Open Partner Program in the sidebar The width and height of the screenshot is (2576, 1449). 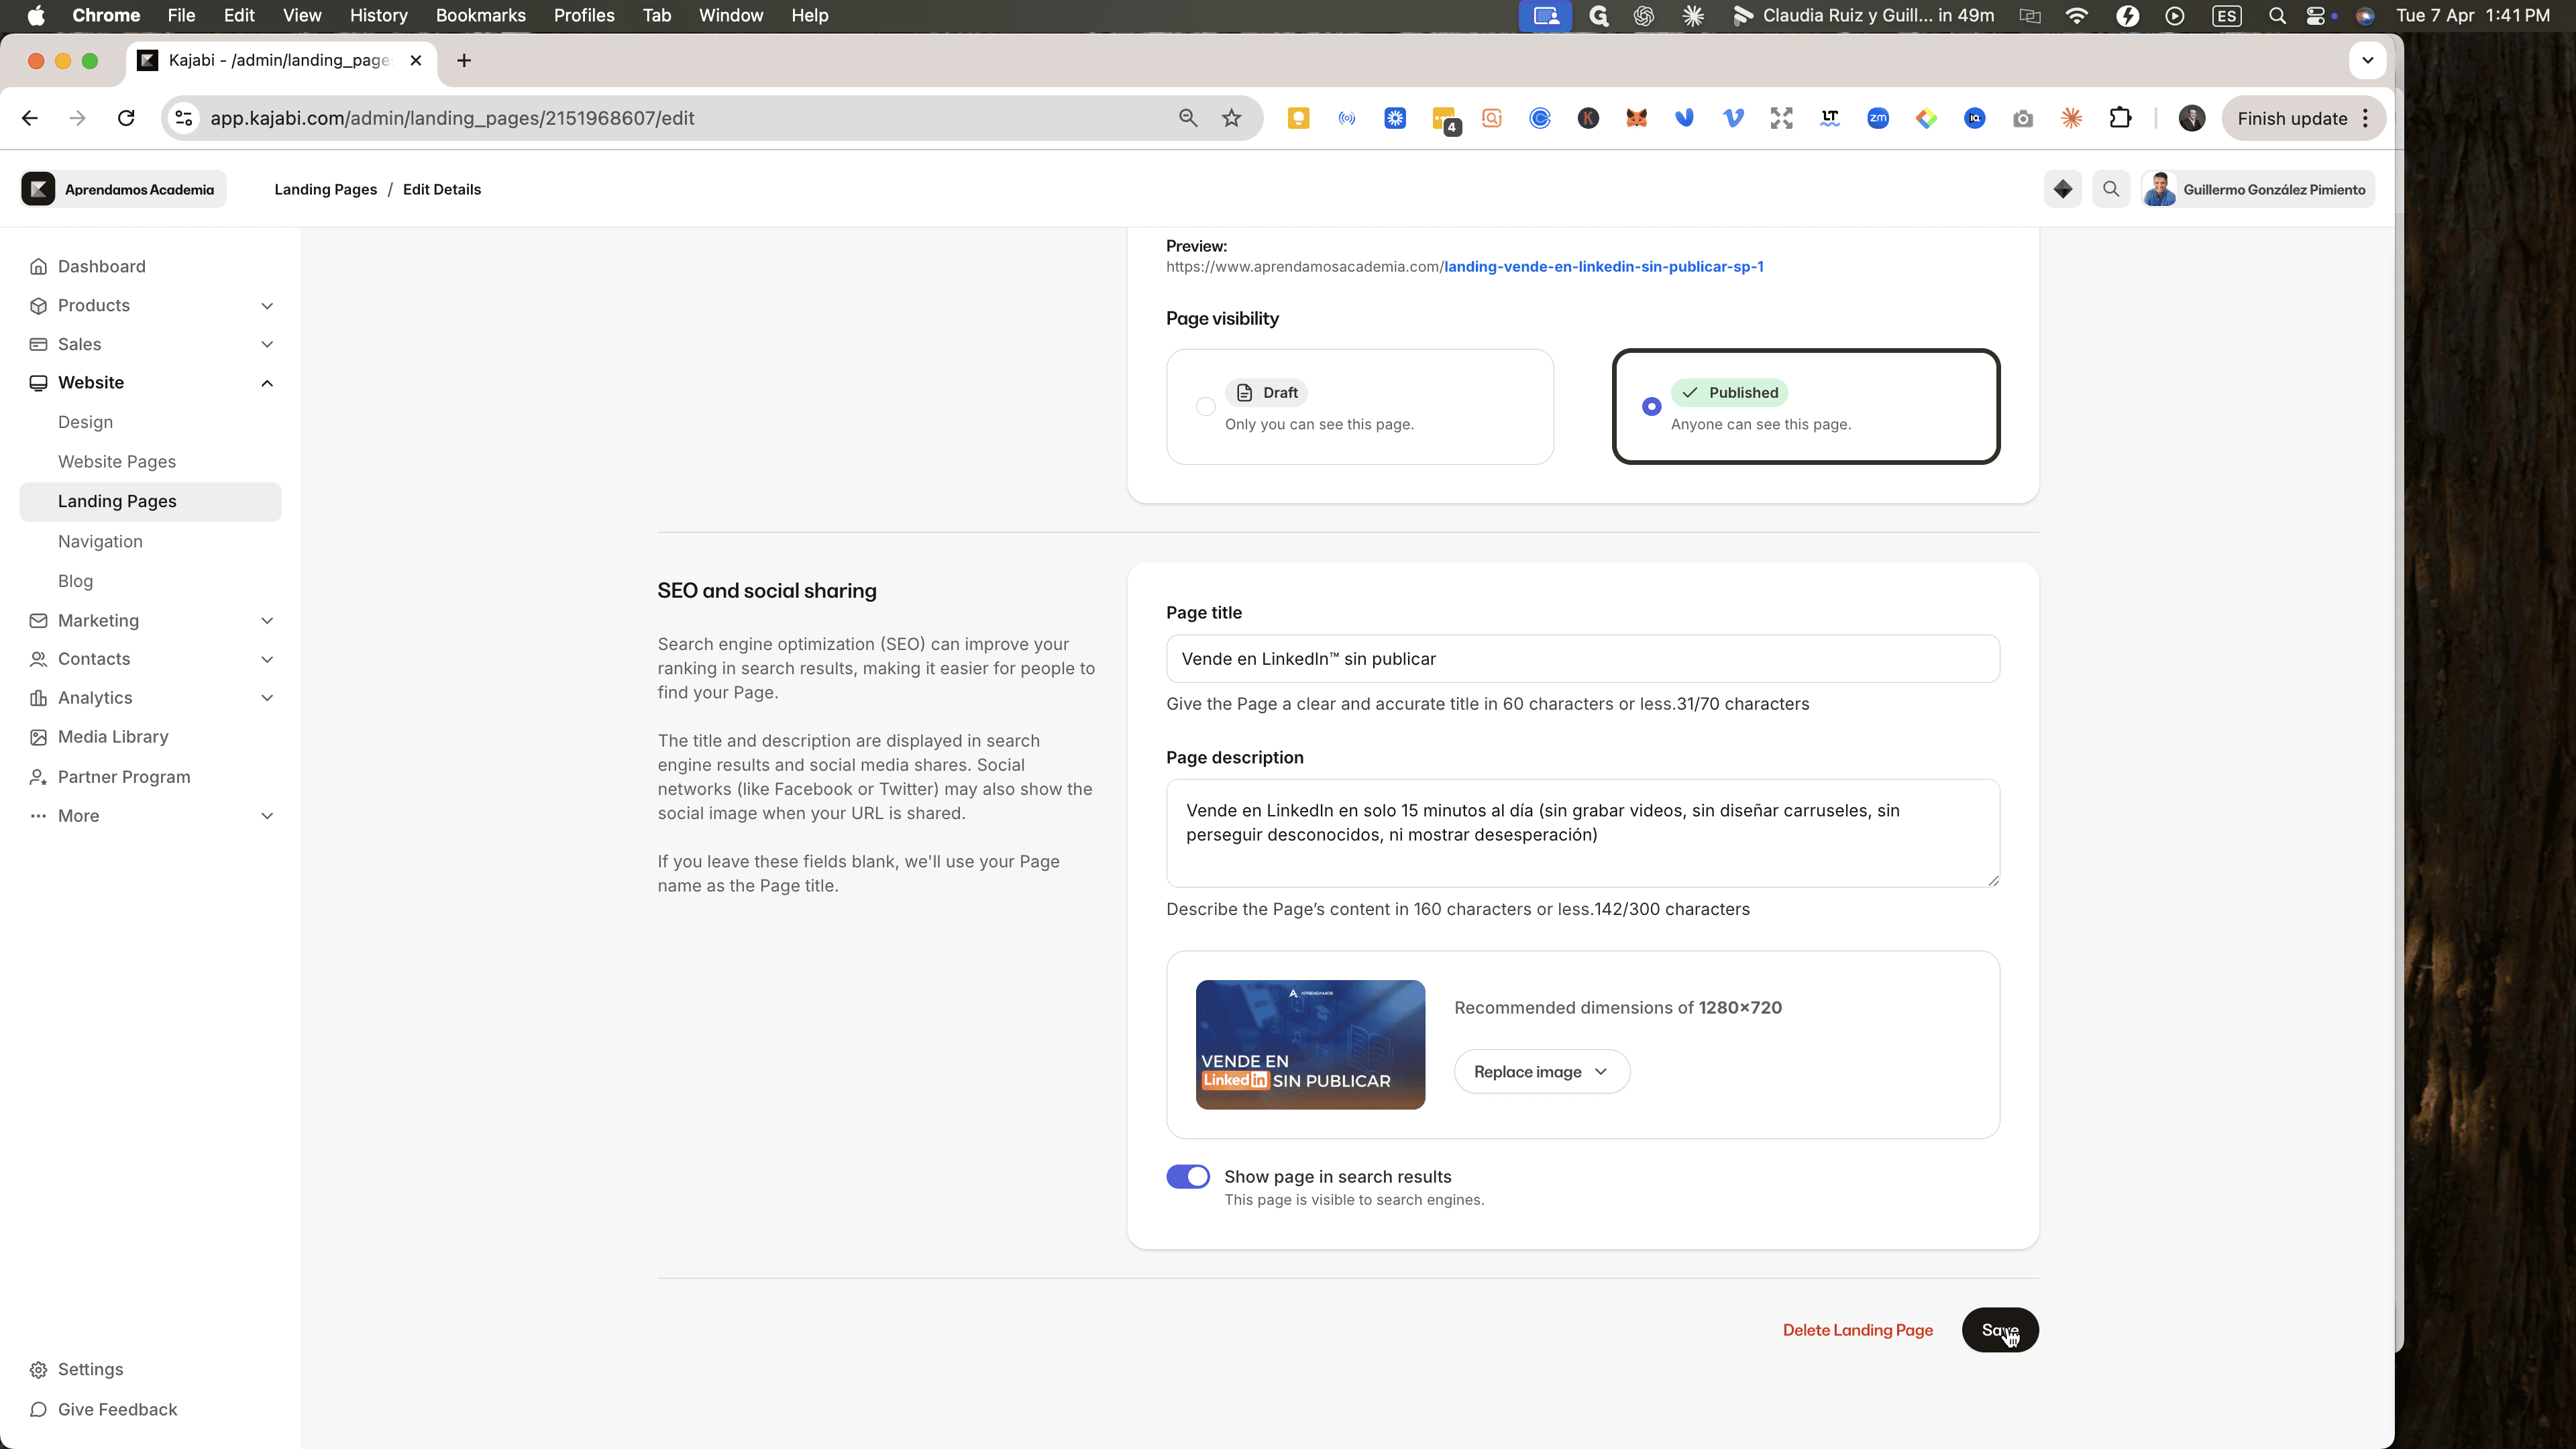click(x=124, y=777)
